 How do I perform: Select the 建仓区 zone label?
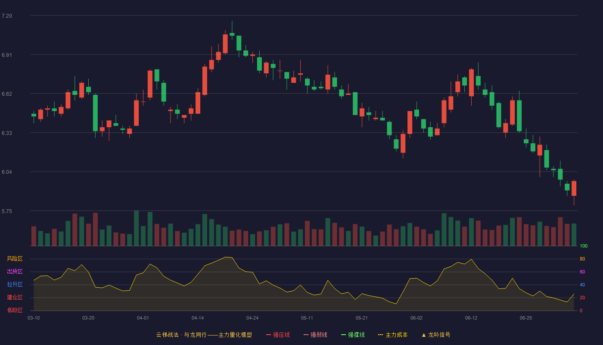(x=15, y=298)
